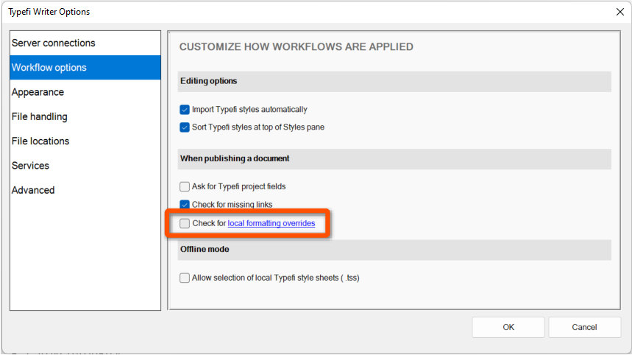Open File handling options
The image size is (632, 355).
pyautogui.click(x=85, y=116)
